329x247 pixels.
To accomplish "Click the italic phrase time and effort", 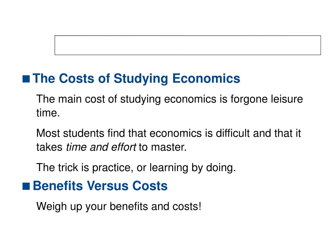I will [101, 147].
